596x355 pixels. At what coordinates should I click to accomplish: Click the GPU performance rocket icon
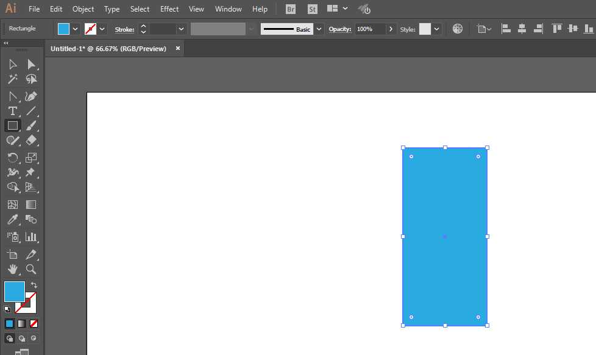pyautogui.click(x=364, y=9)
